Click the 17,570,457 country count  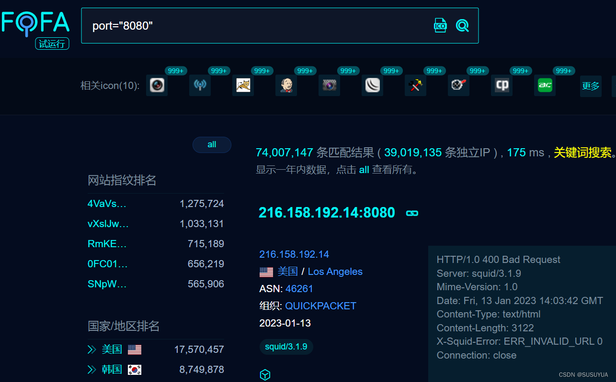coord(199,349)
